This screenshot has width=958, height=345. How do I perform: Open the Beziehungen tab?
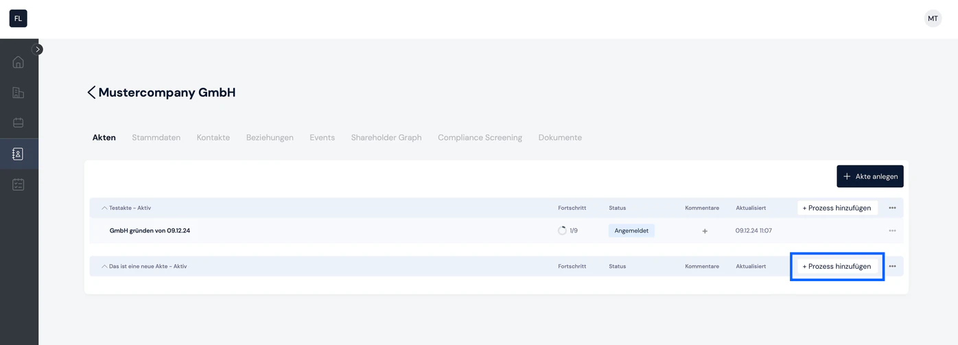[270, 137]
